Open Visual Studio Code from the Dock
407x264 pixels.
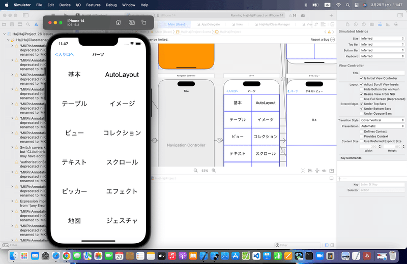tap(256, 256)
